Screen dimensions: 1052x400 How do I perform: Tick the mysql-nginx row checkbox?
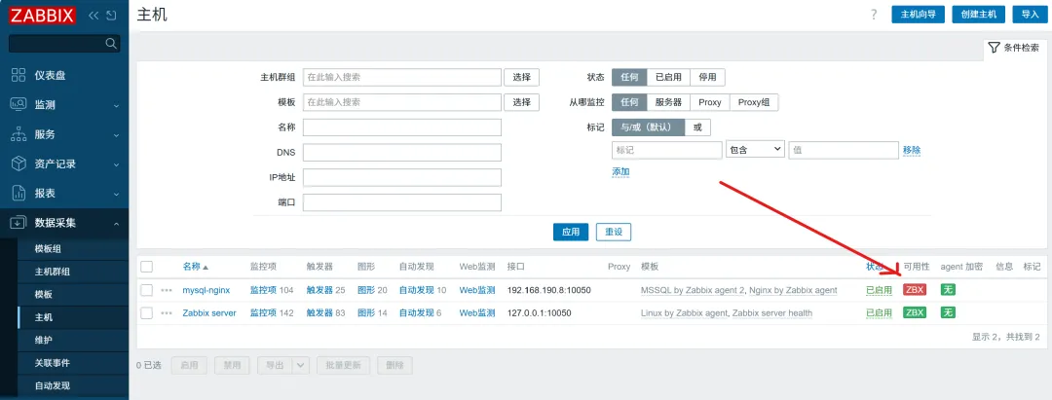pyautogui.click(x=147, y=290)
